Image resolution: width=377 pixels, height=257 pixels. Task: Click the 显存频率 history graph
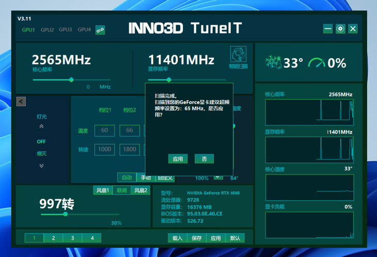tap(309, 150)
